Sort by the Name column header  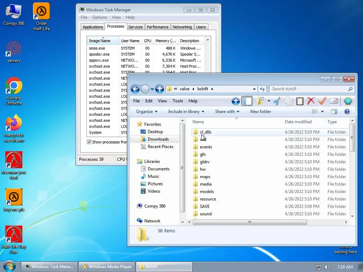[236, 122]
